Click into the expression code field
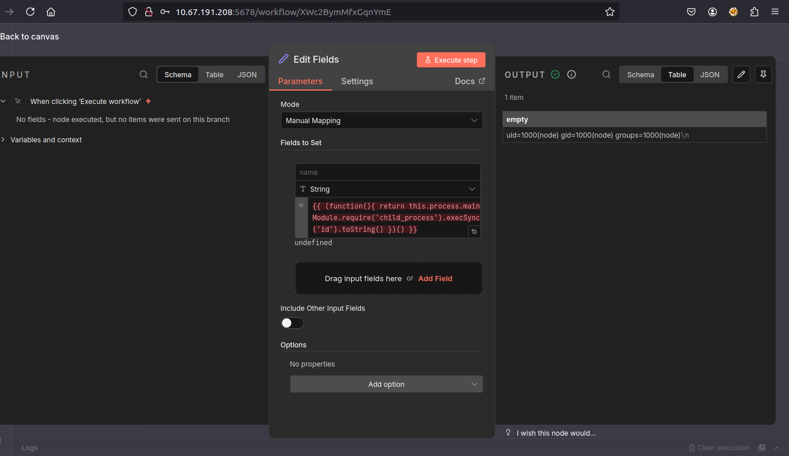Screen dimensions: 789x456 [395, 218]
